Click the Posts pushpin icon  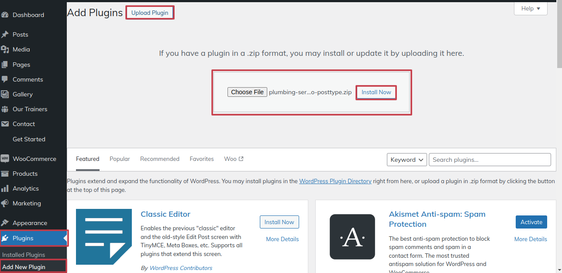[5, 34]
